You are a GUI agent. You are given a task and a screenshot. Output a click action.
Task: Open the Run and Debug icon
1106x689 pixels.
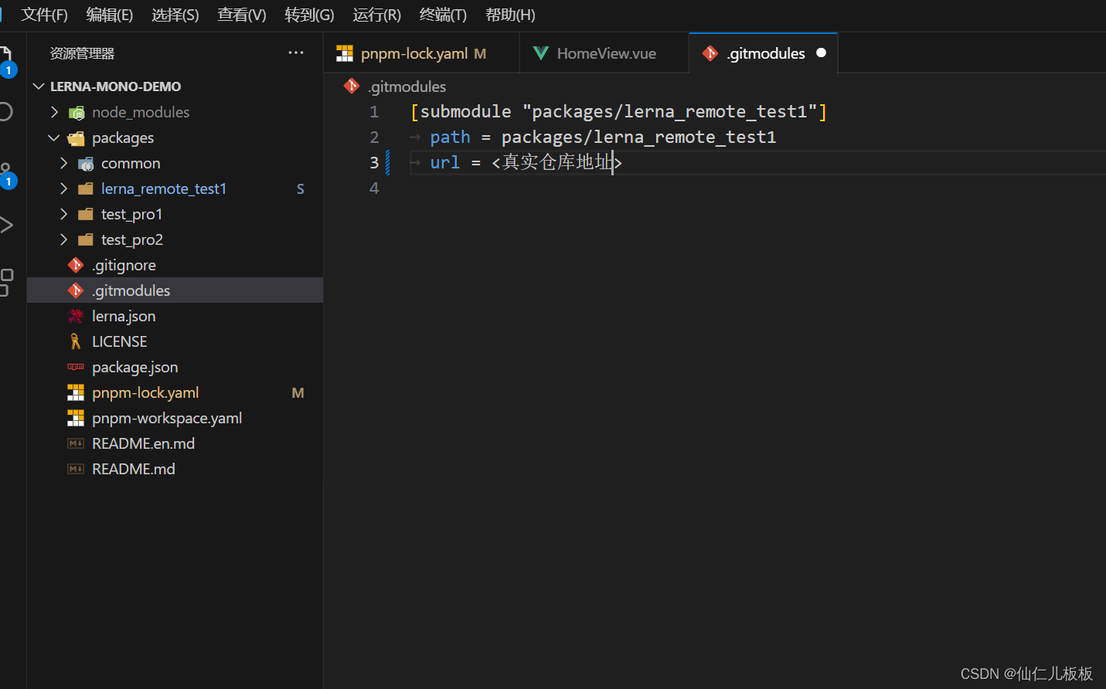tap(6, 226)
